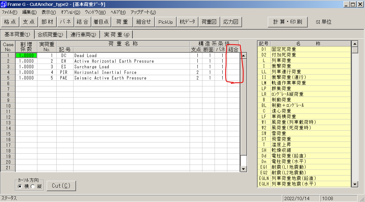This screenshot has height=202, width=365.
Task: Click the Surcharge Load cell
Action: pyautogui.click(x=131, y=67)
